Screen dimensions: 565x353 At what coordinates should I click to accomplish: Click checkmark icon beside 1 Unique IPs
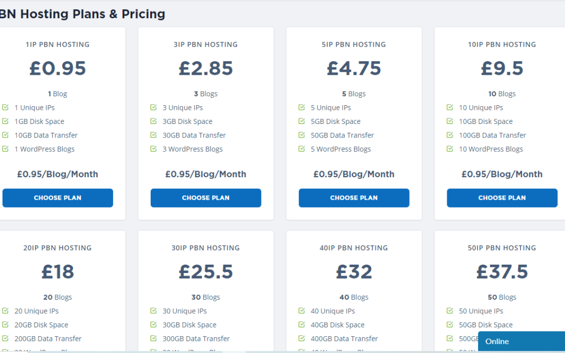pos(5,108)
